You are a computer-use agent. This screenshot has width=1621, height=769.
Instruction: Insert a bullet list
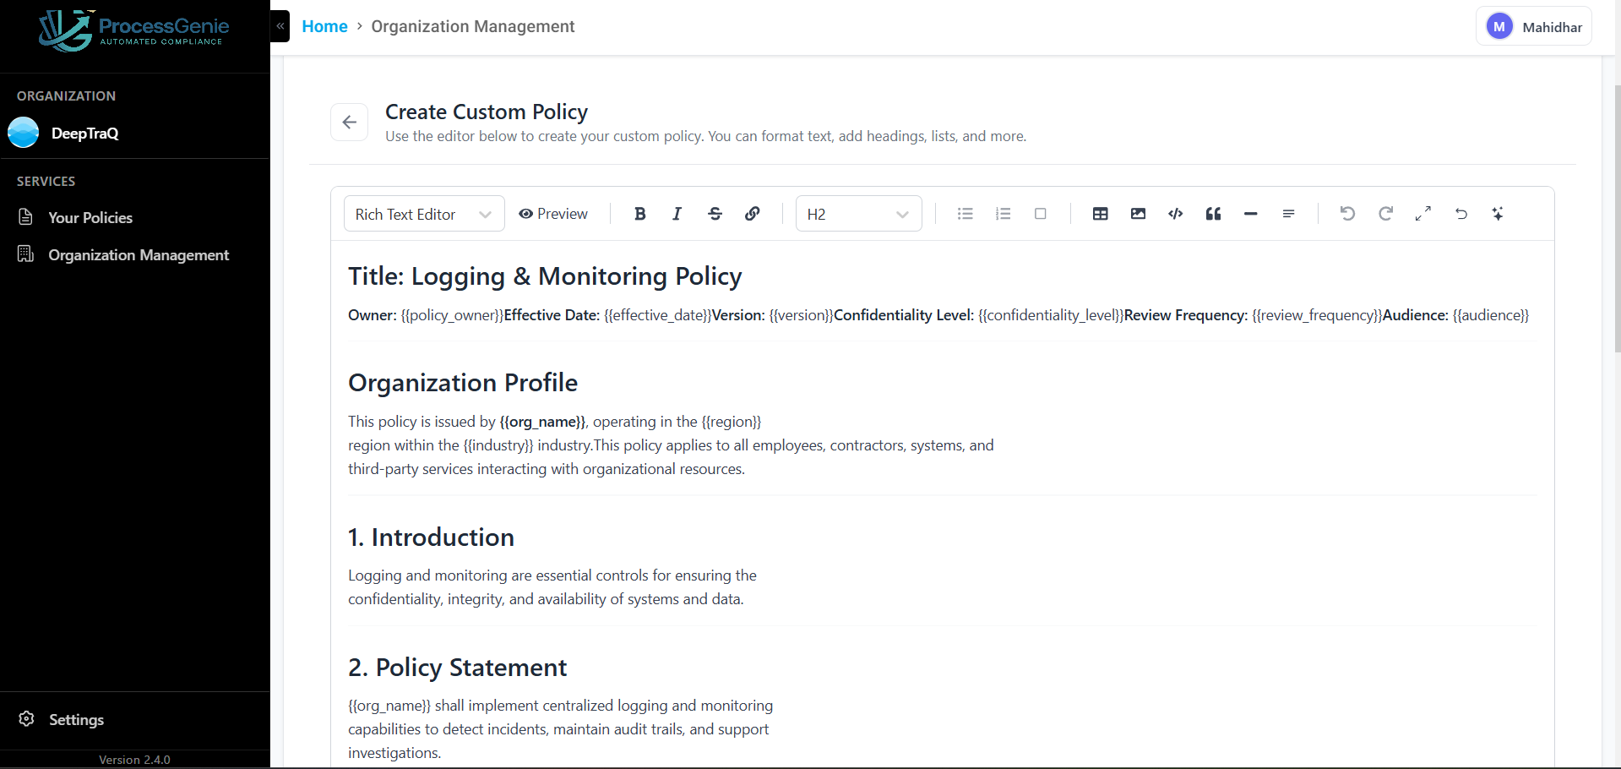click(x=966, y=214)
